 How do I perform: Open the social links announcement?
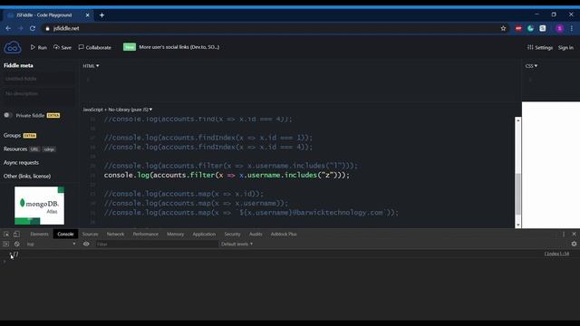pos(179,47)
